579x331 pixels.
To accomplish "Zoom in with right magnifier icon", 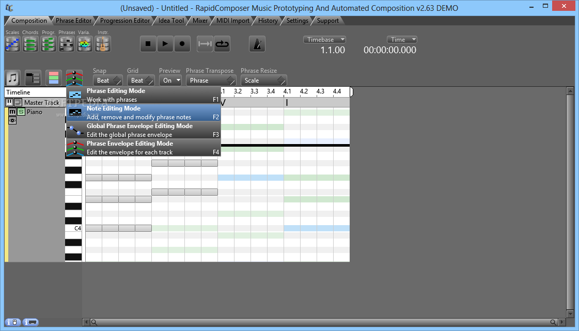I will [553, 323].
